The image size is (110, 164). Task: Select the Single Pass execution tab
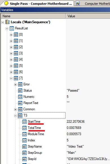pyautogui.click(x=37, y=4)
